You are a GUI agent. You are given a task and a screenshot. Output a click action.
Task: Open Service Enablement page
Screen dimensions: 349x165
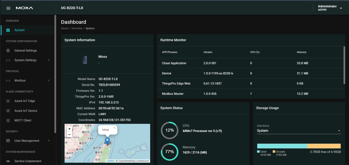[27, 161]
